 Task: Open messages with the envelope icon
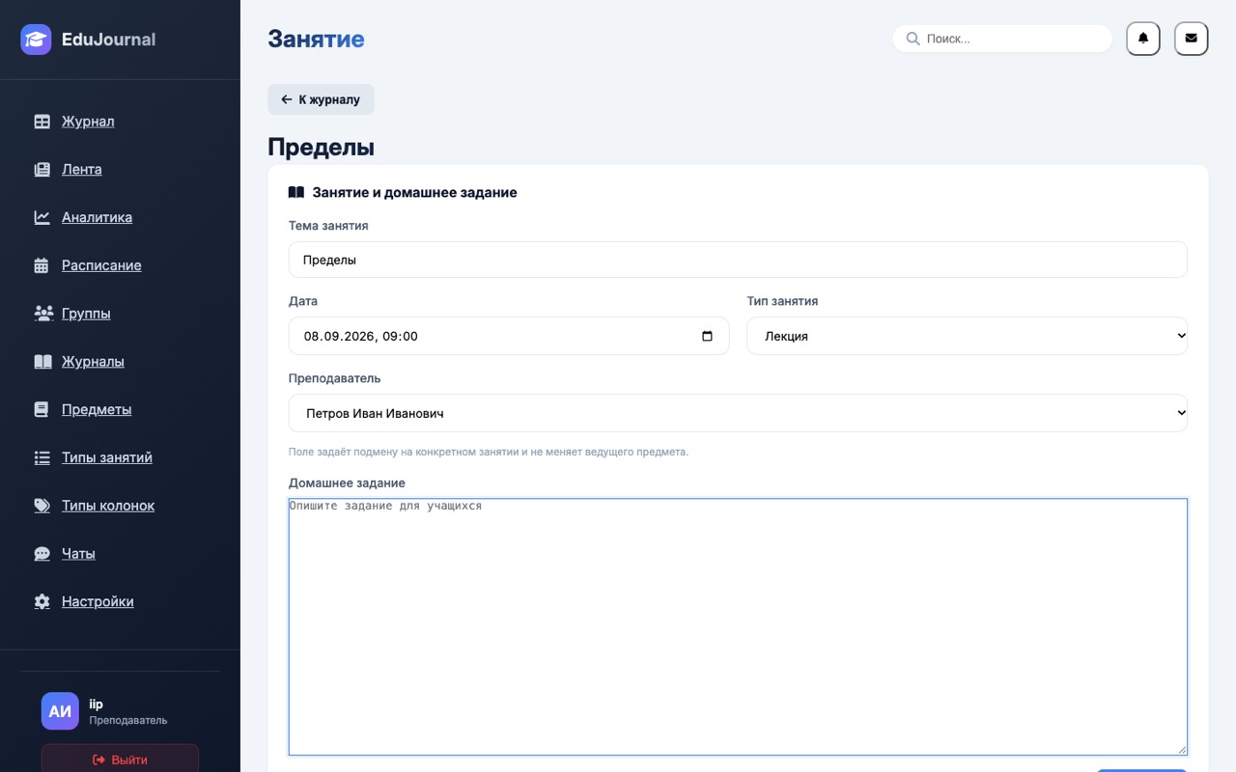pos(1191,39)
